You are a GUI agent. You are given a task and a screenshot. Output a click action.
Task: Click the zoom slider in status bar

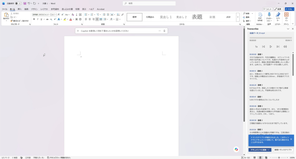(x=279, y=158)
